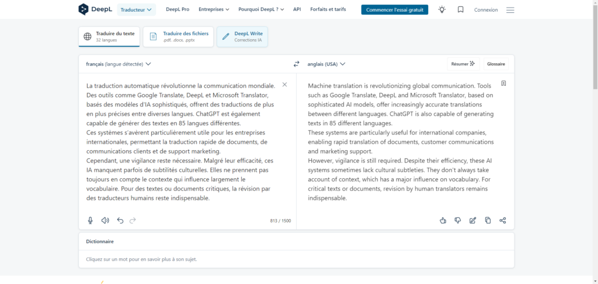Play source text with speaker icon

tap(105, 220)
